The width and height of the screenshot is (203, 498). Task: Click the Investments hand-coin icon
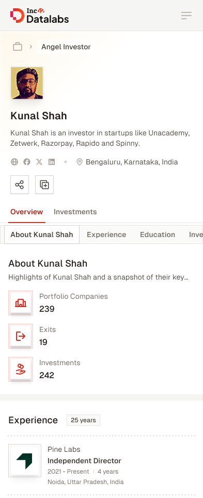21,369
